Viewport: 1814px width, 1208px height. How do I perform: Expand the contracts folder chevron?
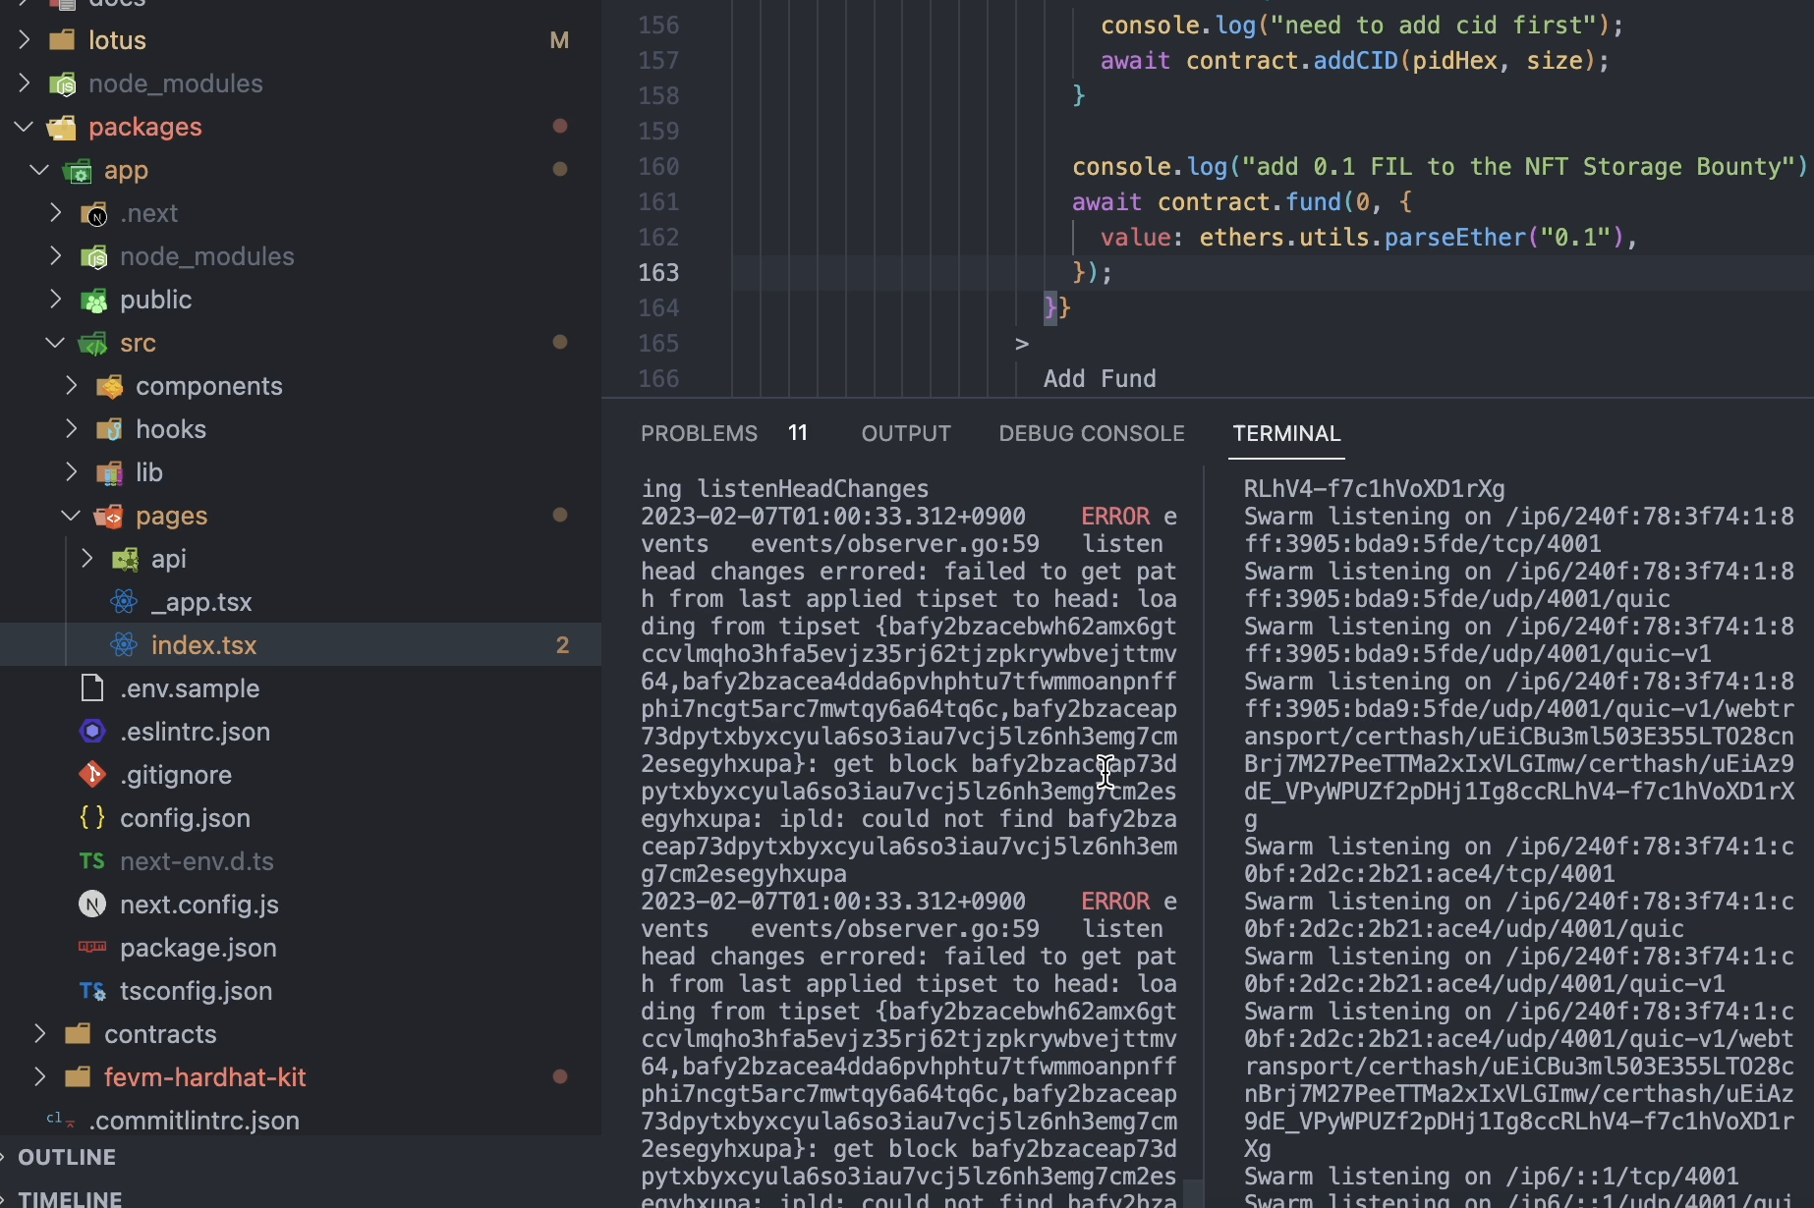pyautogui.click(x=40, y=1034)
